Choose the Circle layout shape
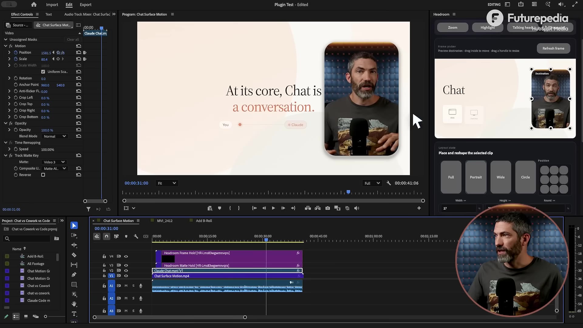This screenshot has width=583, height=328. tap(525, 177)
